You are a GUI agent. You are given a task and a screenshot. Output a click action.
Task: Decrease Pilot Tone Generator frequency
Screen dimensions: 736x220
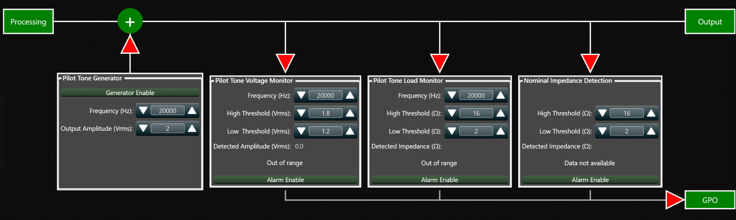pos(143,110)
